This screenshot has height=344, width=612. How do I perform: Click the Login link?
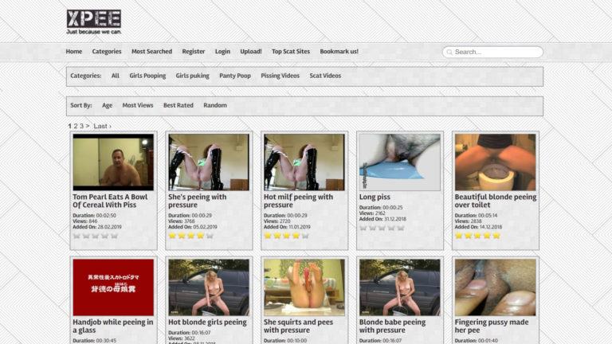pyautogui.click(x=222, y=52)
